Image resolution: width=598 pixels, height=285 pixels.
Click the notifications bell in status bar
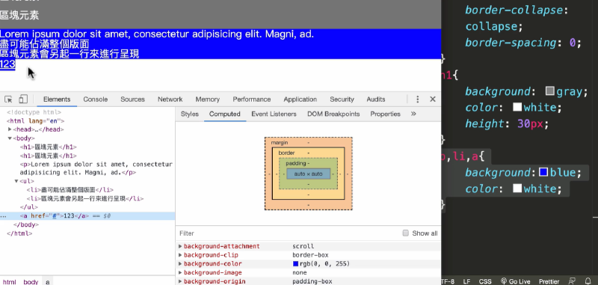(x=588, y=281)
